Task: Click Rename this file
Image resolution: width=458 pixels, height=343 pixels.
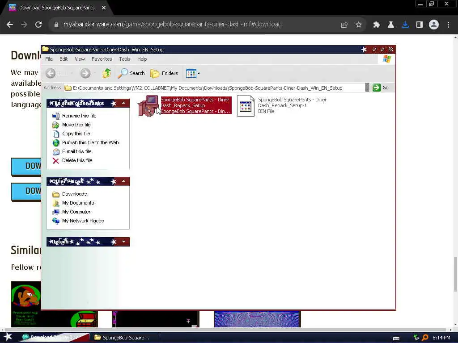Action: (79, 116)
